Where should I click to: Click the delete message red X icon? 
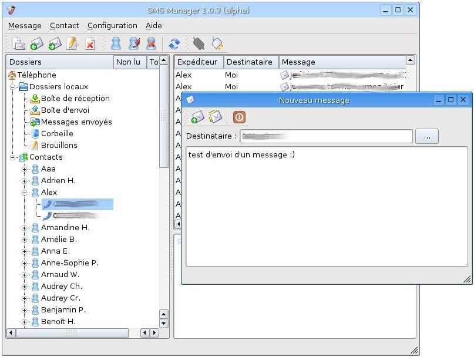pos(90,43)
